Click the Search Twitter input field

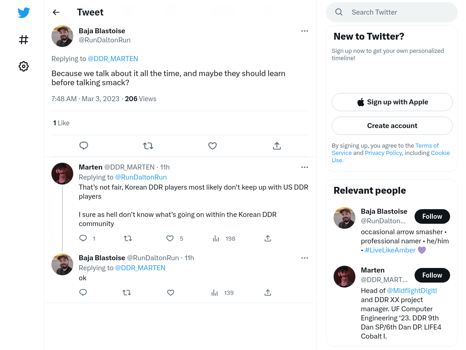point(392,12)
